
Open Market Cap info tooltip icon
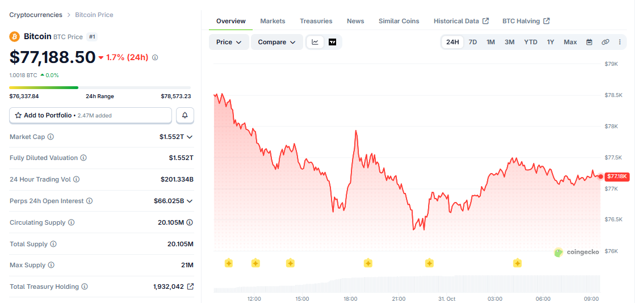51,137
